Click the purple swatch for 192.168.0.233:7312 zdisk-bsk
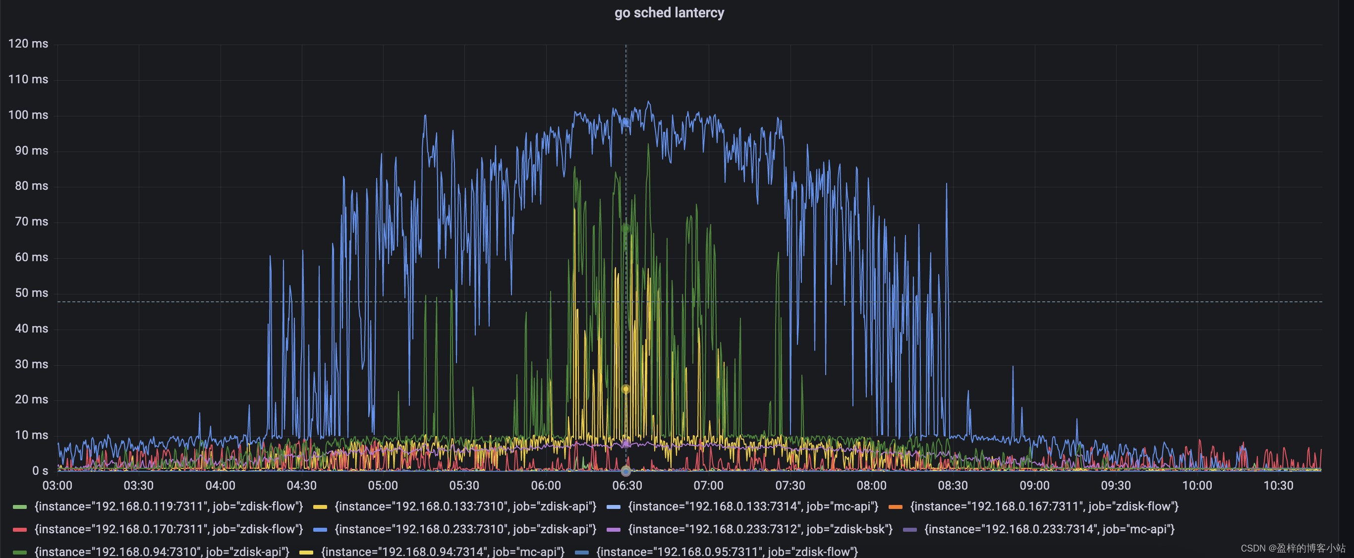 [614, 530]
